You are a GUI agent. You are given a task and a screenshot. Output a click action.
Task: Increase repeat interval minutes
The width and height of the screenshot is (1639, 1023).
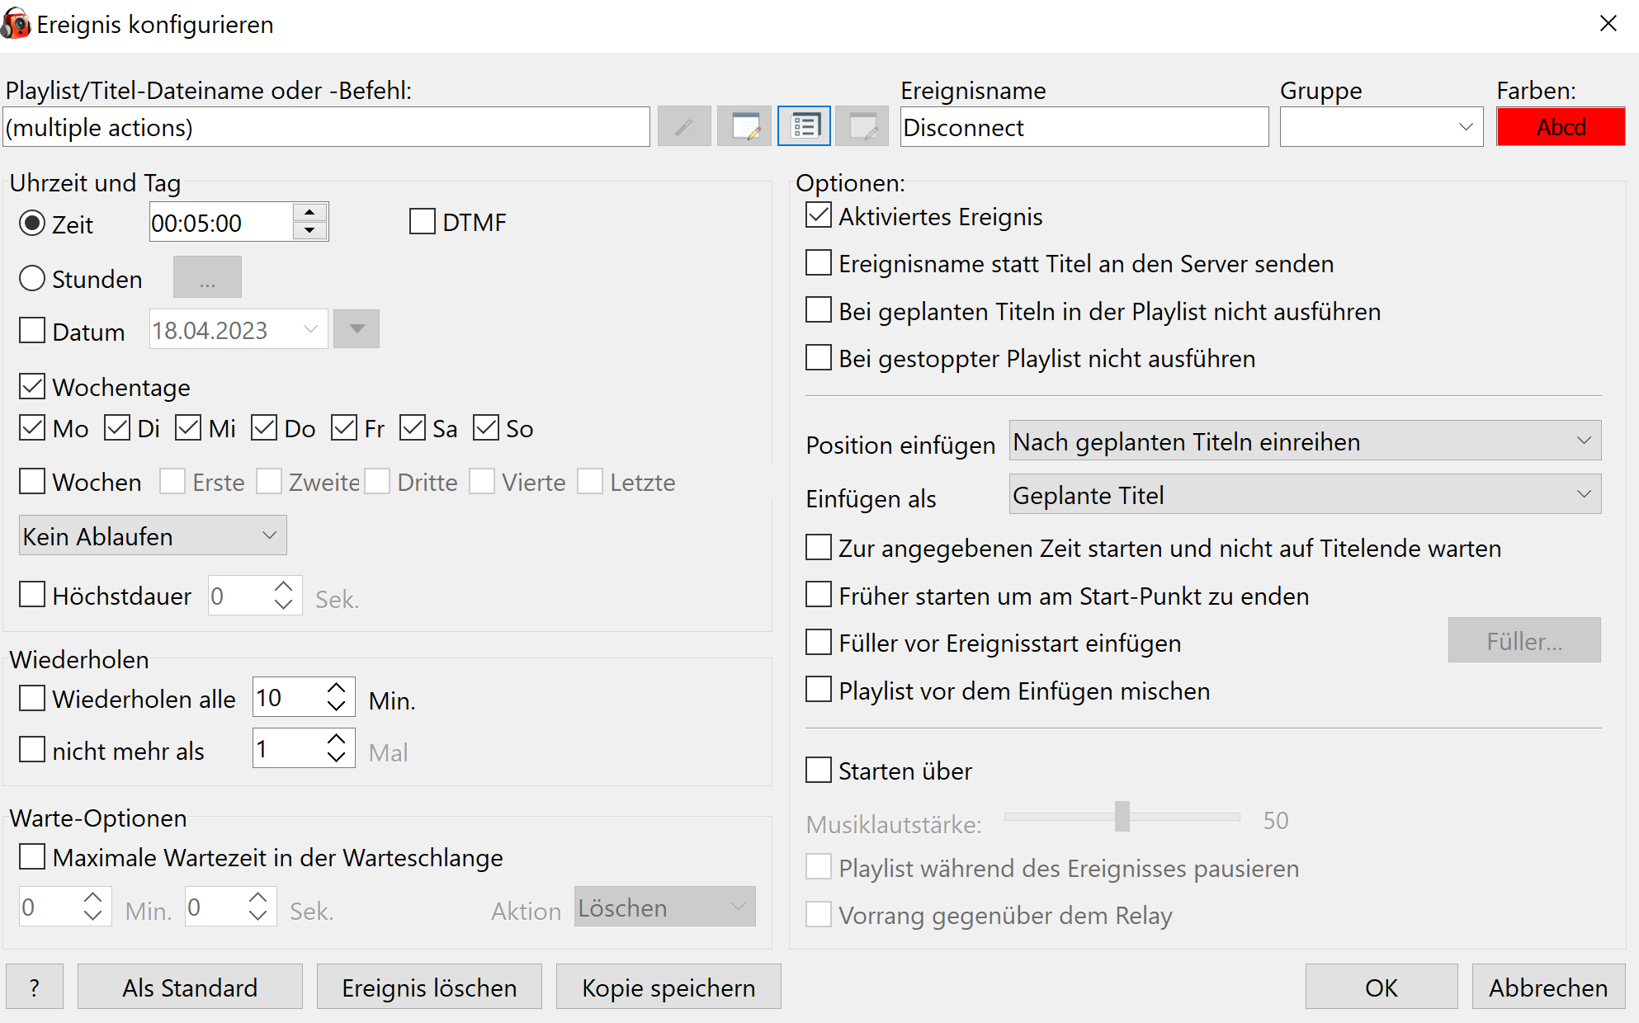click(336, 689)
